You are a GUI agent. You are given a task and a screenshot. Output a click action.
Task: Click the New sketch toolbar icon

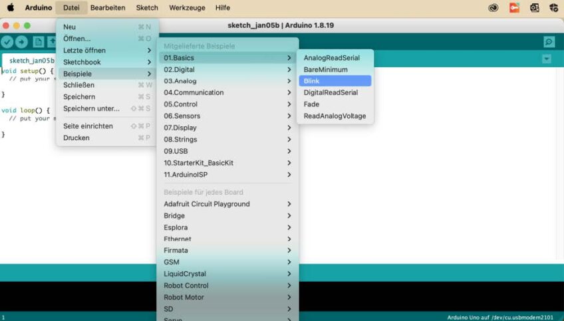coord(39,42)
